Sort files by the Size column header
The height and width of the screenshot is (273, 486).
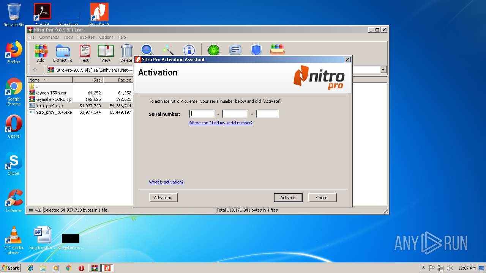click(88, 80)
